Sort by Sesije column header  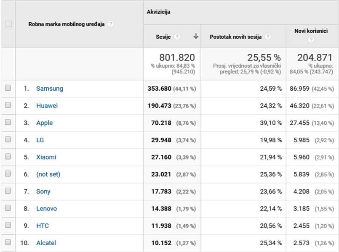pos(163,37)
